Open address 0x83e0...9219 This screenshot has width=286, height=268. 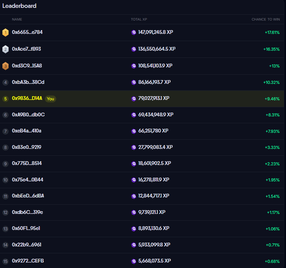(26, 147)
